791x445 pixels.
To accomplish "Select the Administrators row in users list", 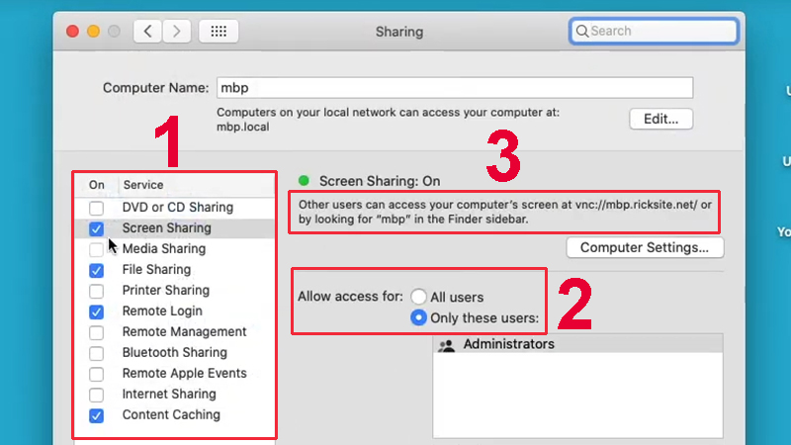I will 577,344.
